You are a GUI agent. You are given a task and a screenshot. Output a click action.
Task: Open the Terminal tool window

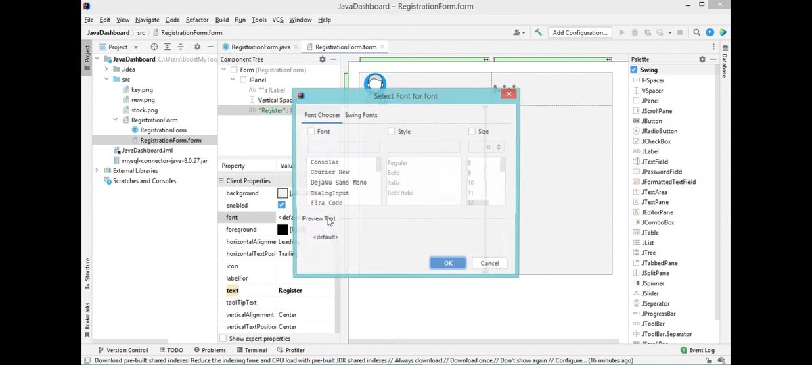(251, 350)
